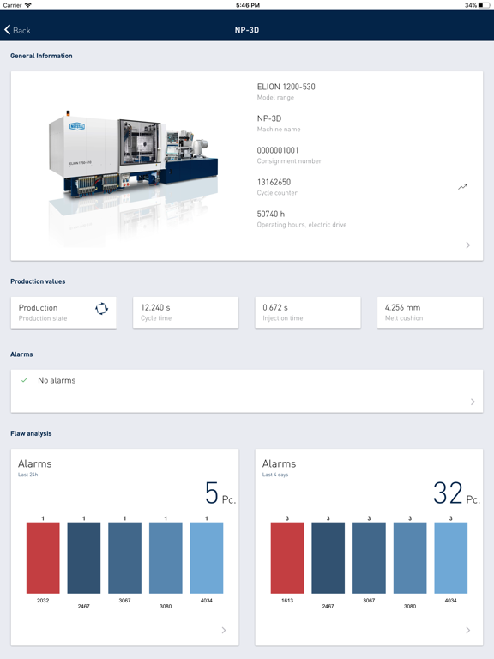Select the red 2032 bar in Last 24h chart
The height and width of the screenshot is (659, 494).
tap(43, 558)
